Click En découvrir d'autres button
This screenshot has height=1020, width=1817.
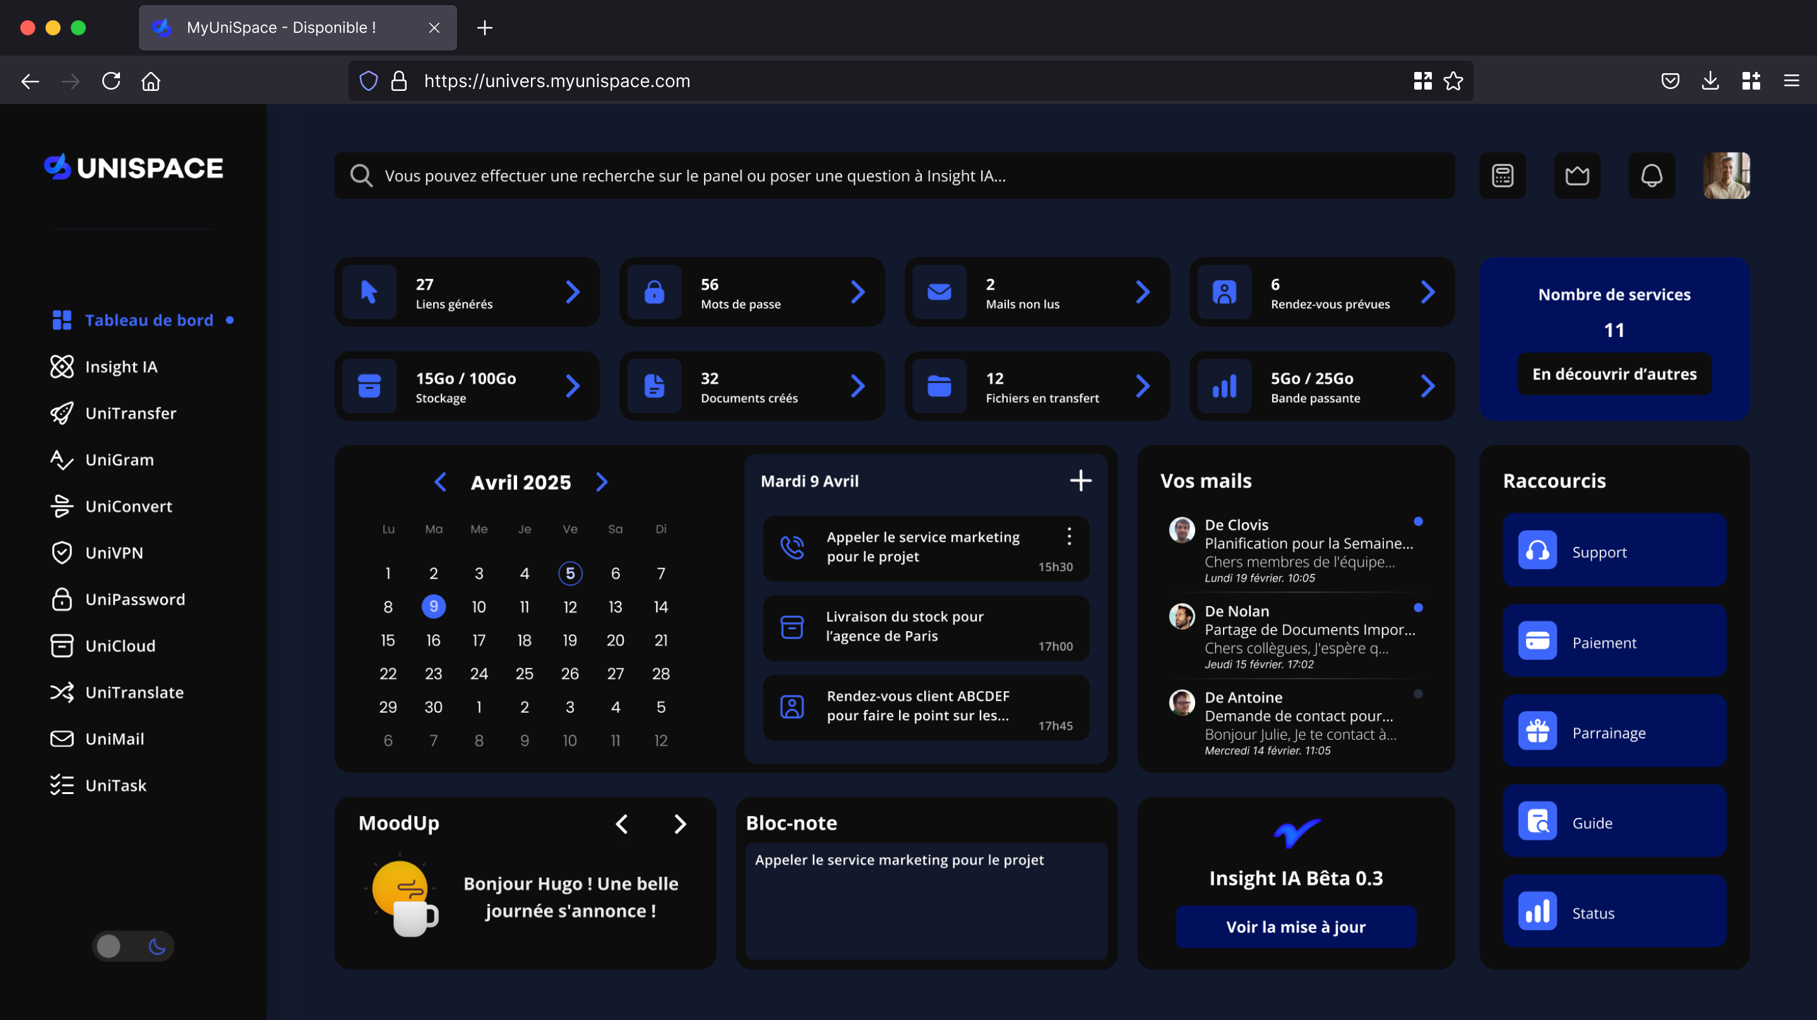1614,374
